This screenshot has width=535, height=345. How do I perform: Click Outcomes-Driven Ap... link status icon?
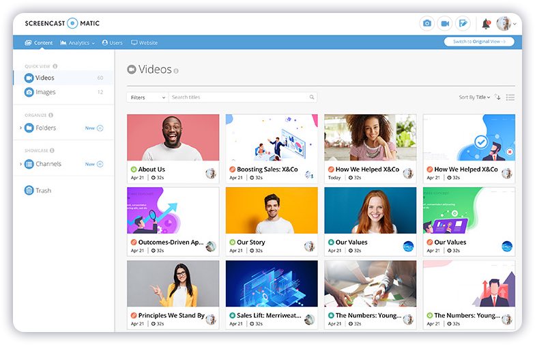pos(134,242)
